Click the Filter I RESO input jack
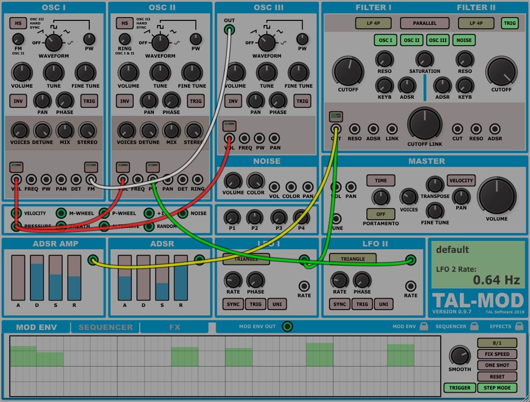The width and height of the screenshot is (530, 402). (x=355, y=129)
